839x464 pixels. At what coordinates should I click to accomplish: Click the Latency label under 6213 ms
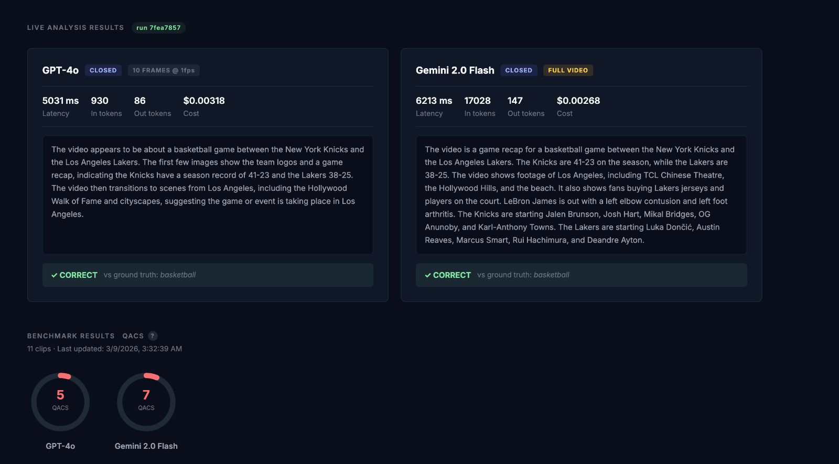click(x=429, y=113)
